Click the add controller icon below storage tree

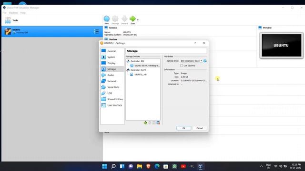[x=145, y=123]
